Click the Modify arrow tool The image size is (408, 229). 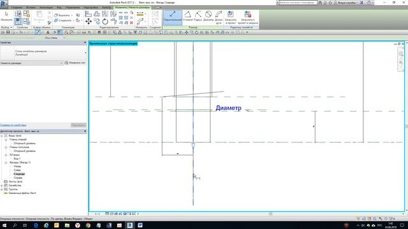[6, 17]
